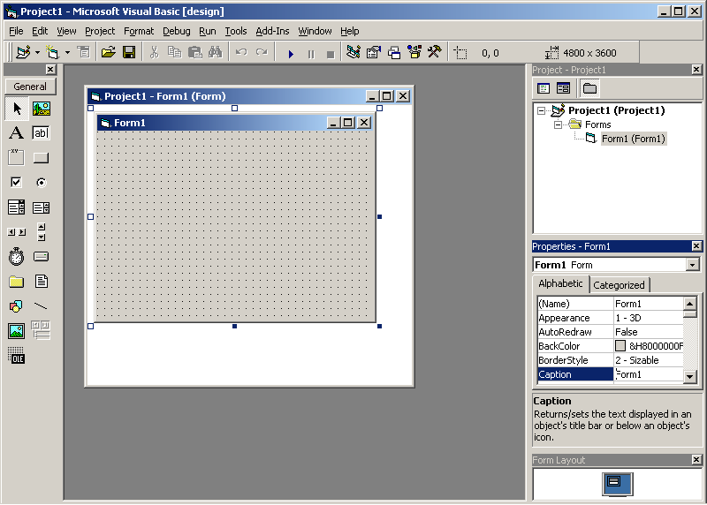Select the Image control tool
The height and width of the screenshot is (505, 707).
pyautogui.click(x=16, y=331)
